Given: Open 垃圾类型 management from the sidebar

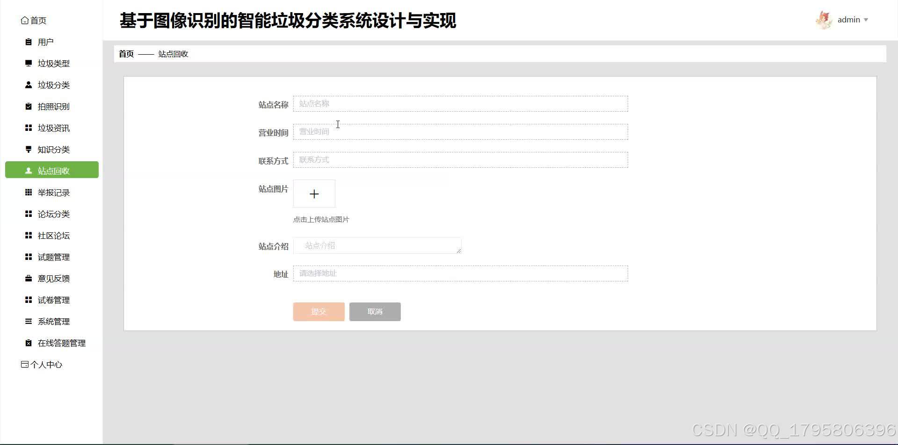Looking at the screenshot, I should (x=29, y=63).
